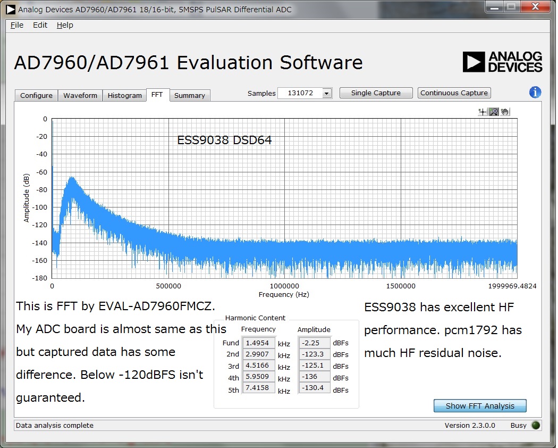This screenshot has width=558, height=448.
Task: Open the Samples dropdown arrow
Action: 327,94
